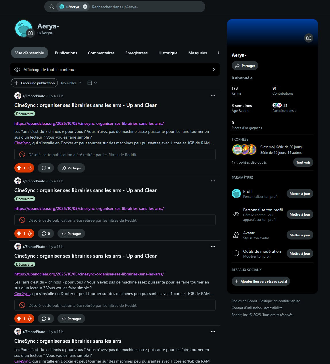Image resolution: width=330 pixels, height=364 pixels.
Task: Click the banner camera upload icon
Action: coord(309,38)
